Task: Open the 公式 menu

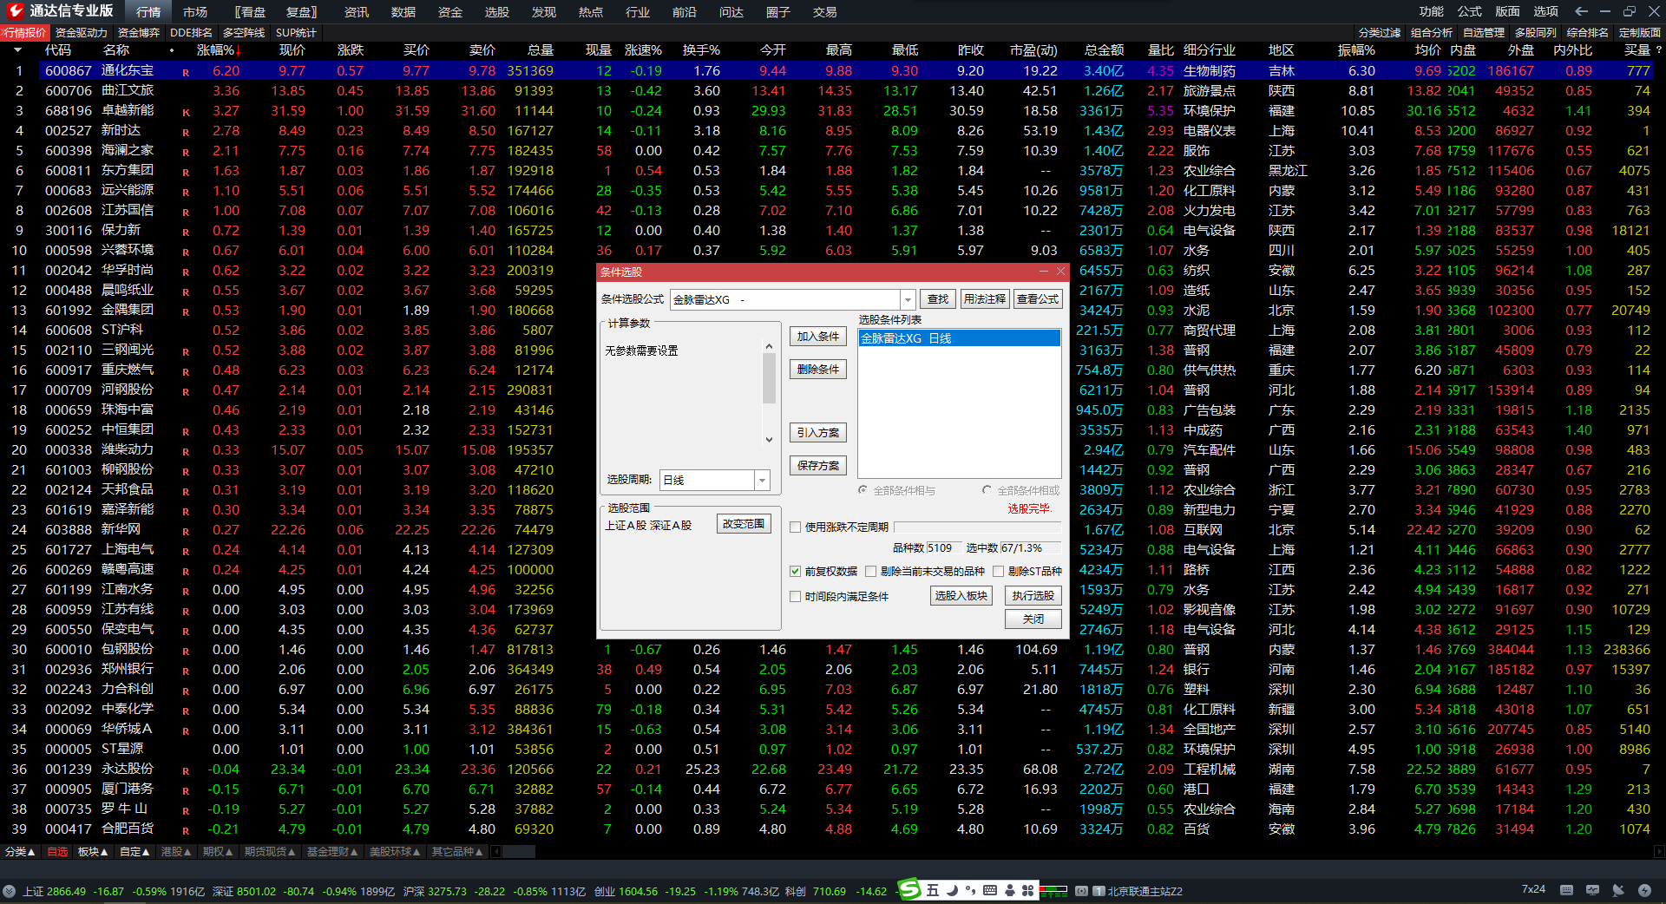Action: click(1469, 11)
